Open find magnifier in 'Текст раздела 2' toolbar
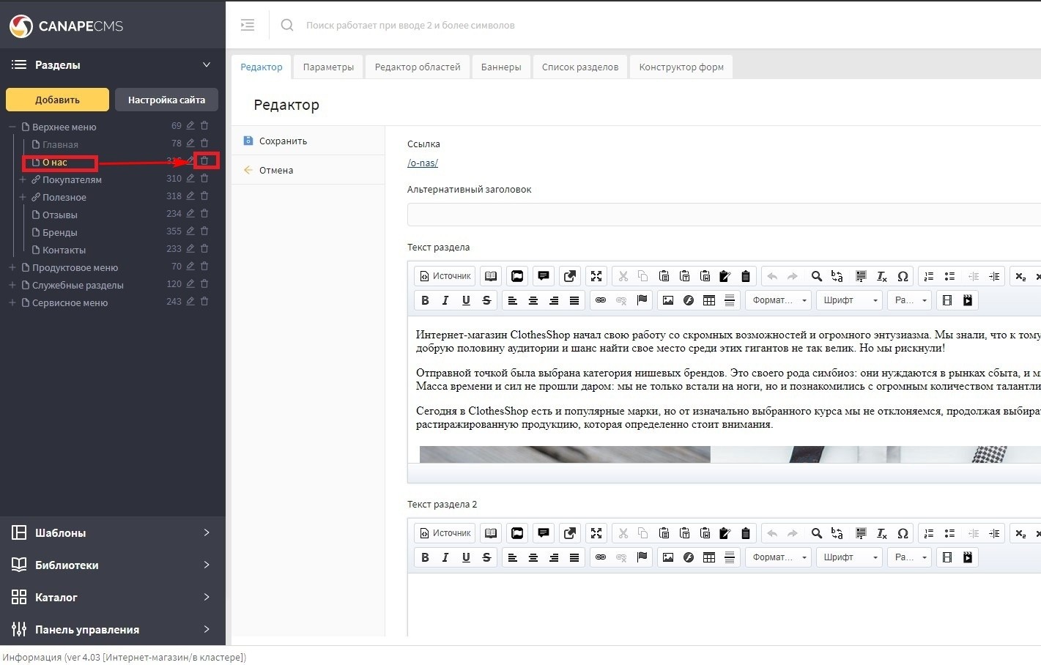The image size is (1041, 665). [x=816, y=533]
